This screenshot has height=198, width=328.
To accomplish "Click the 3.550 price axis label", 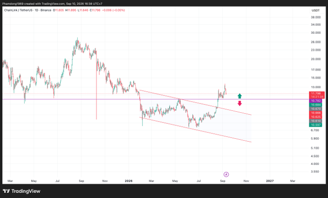I will pos(315,172).
